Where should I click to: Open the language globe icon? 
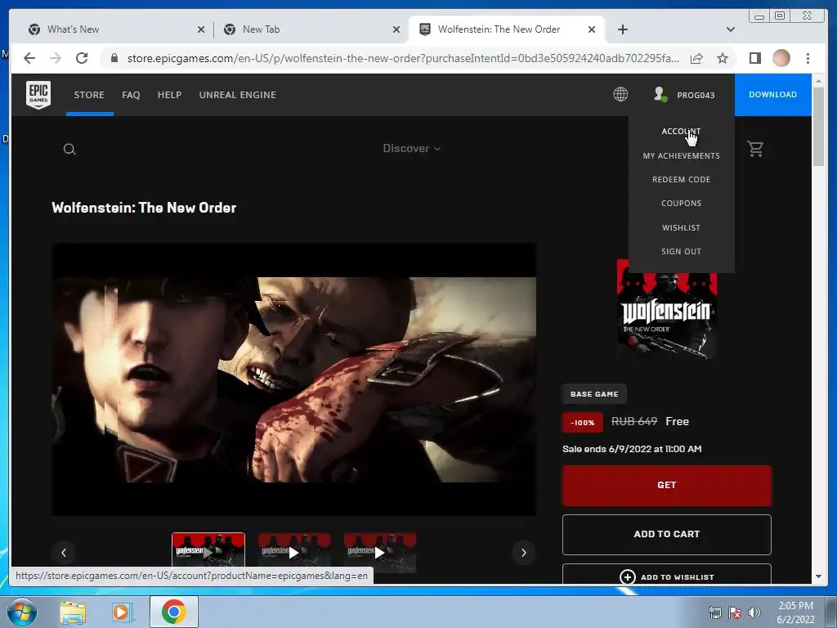point(620,95)
